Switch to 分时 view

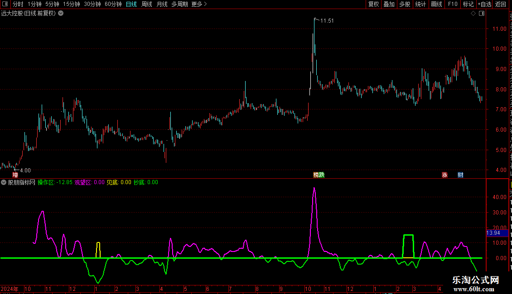click(18, 4)
